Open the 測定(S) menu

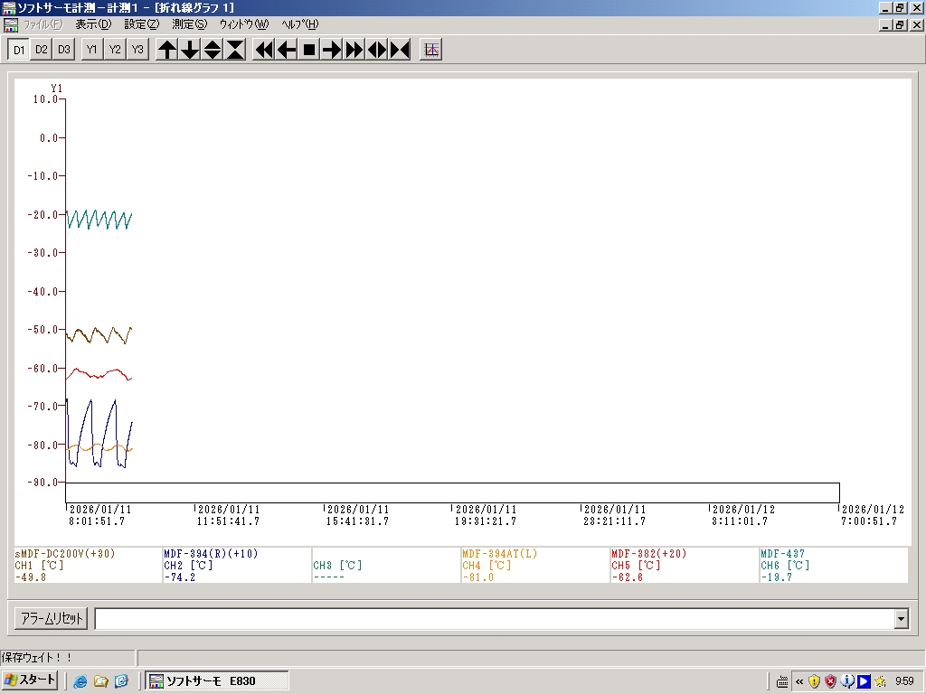point(189,24)
